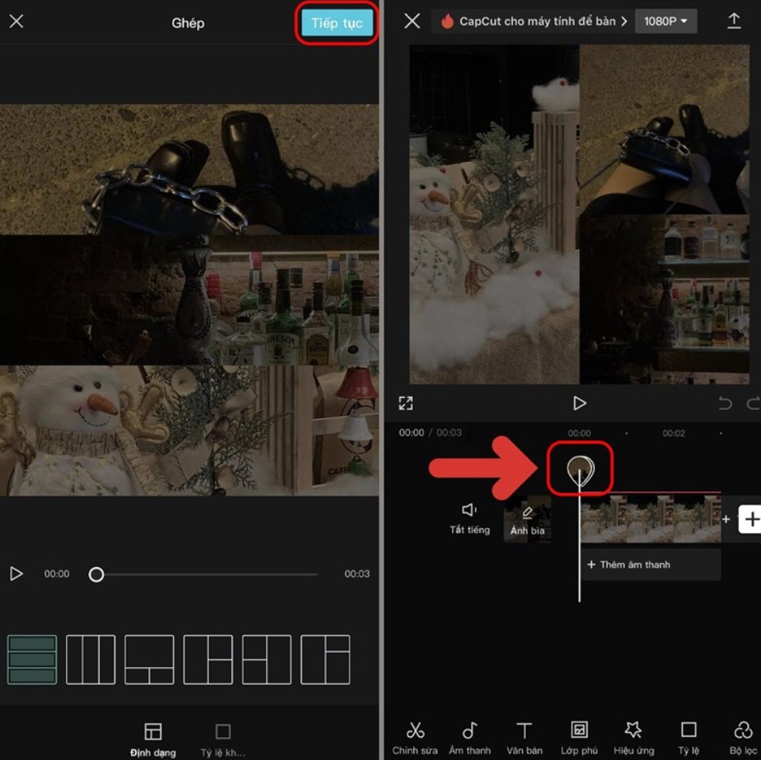The height and width of the screenshot is (760, 761).
Task: Open the Lớp phủ overlay tool
Action: coord(579,739)
